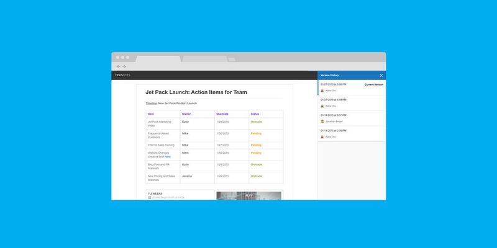Click the jet pack image thumbnail
The height and width of the screenshot is (248, 497).
tap(249, 196)
